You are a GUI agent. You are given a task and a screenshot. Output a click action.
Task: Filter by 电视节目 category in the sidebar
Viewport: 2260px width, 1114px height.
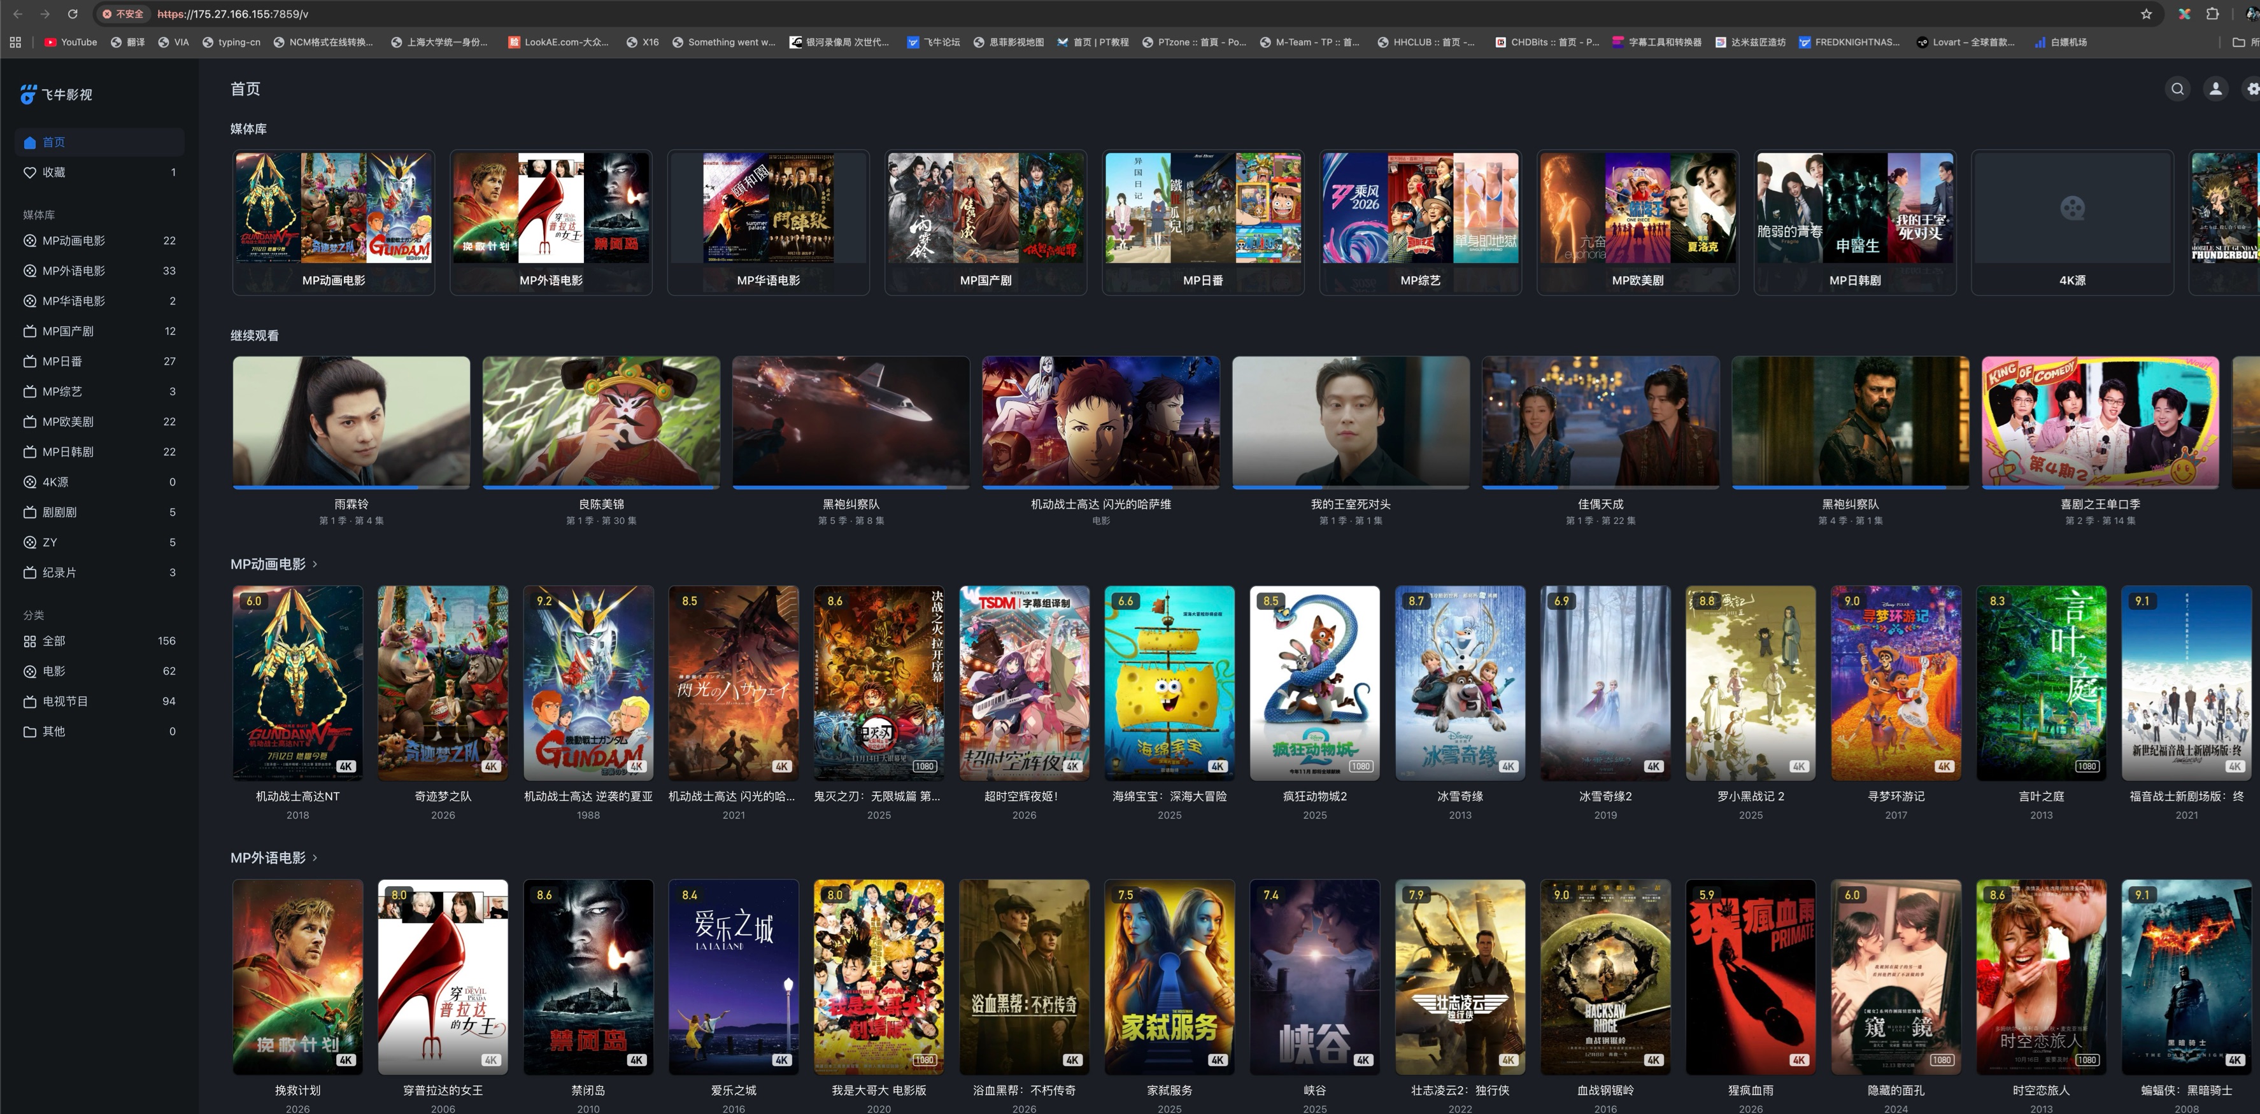pos(99,701)
